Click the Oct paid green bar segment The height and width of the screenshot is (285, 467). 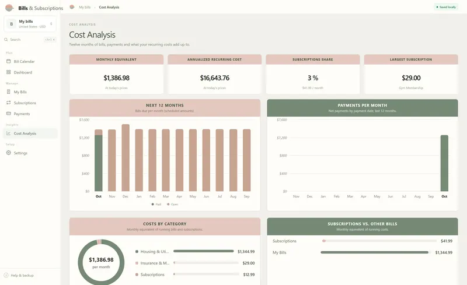coord(99,163)
